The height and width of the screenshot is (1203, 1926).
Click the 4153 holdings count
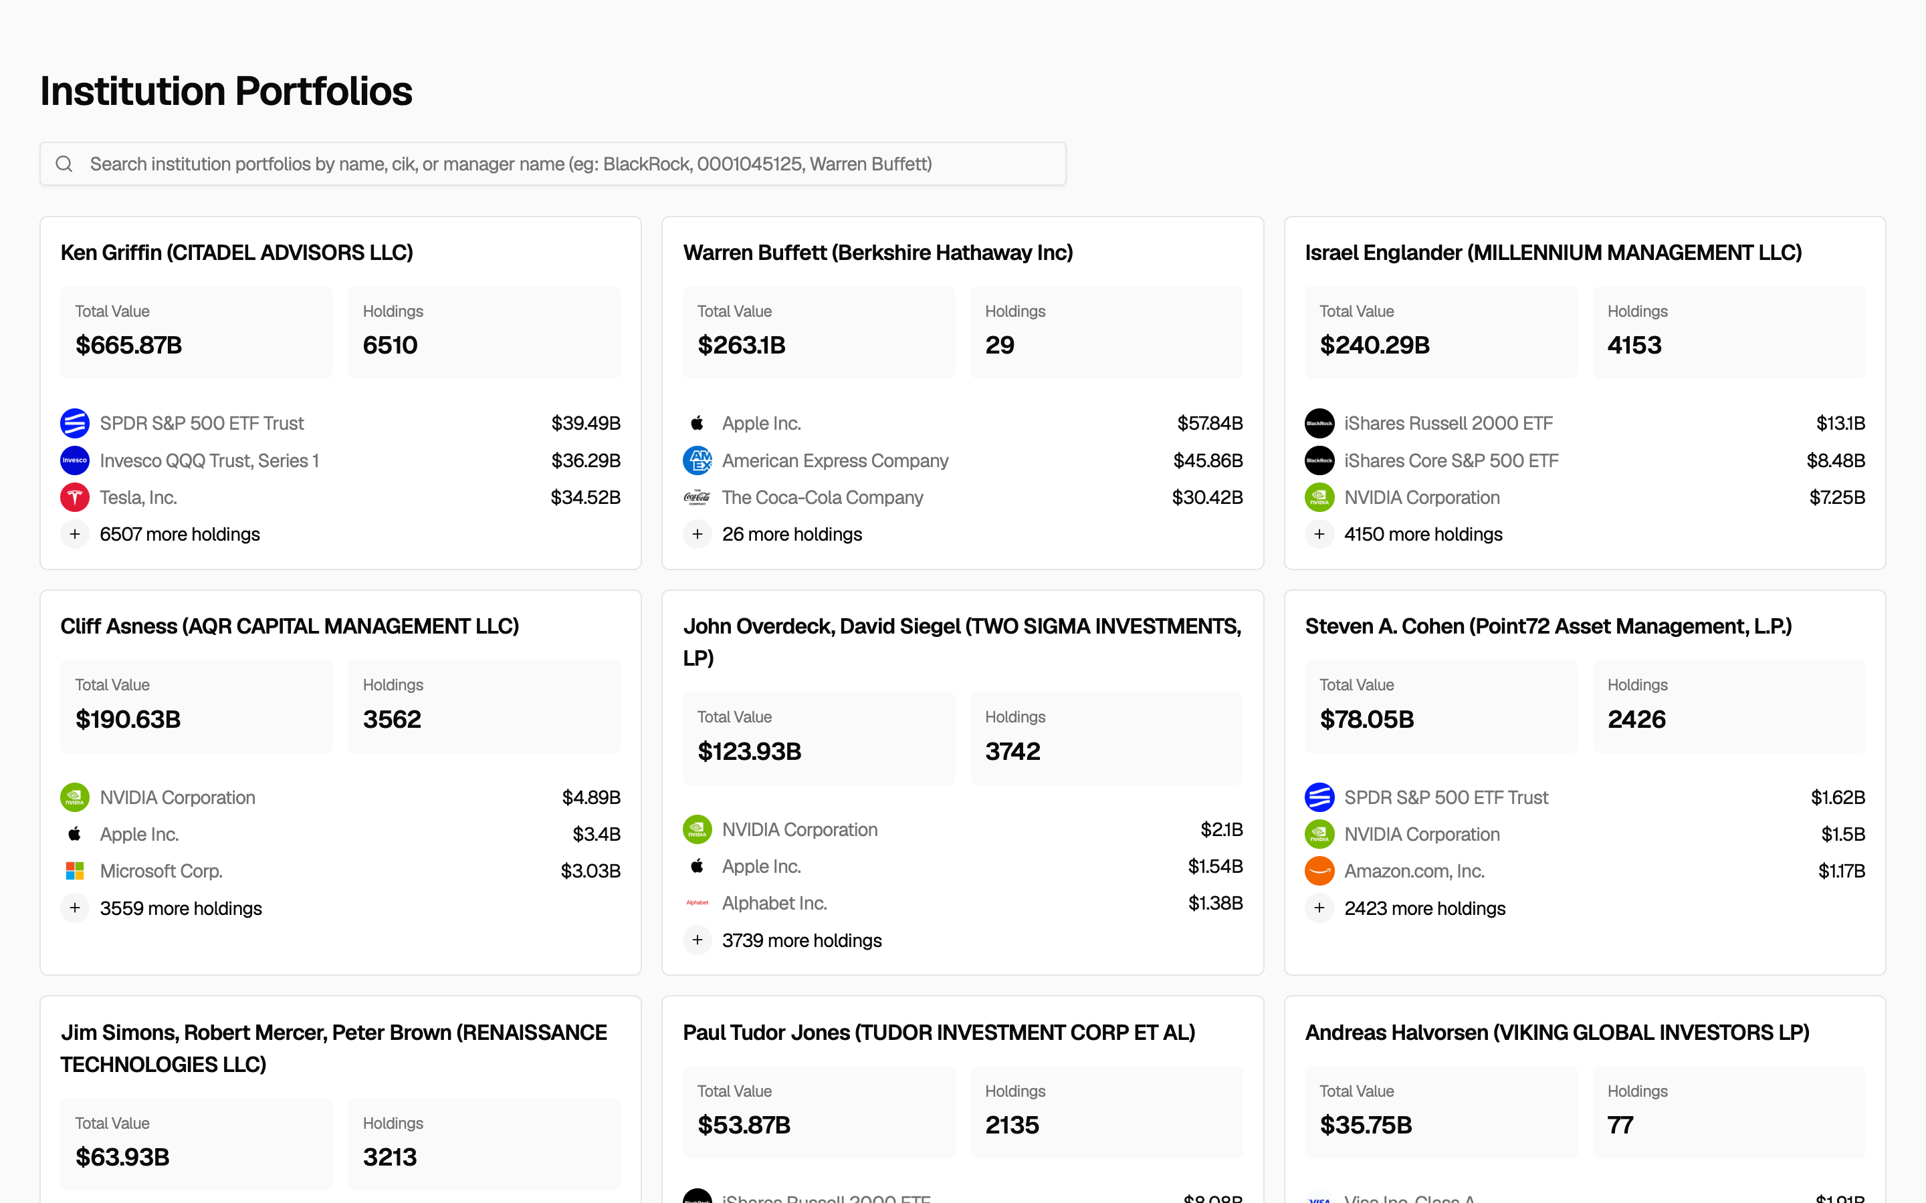1634,346
